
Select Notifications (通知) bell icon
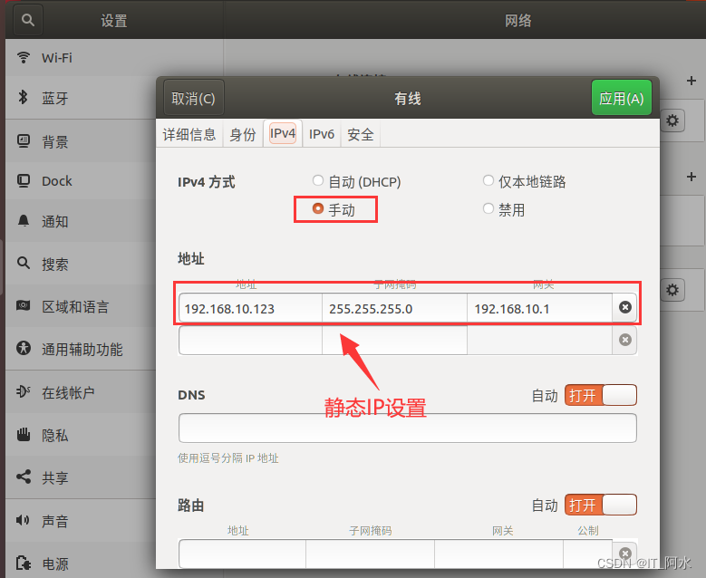(24, 221)
